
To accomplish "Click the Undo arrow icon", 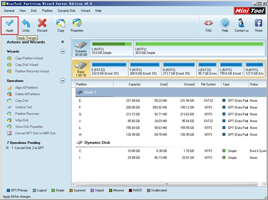I will (x=26, y=23).
